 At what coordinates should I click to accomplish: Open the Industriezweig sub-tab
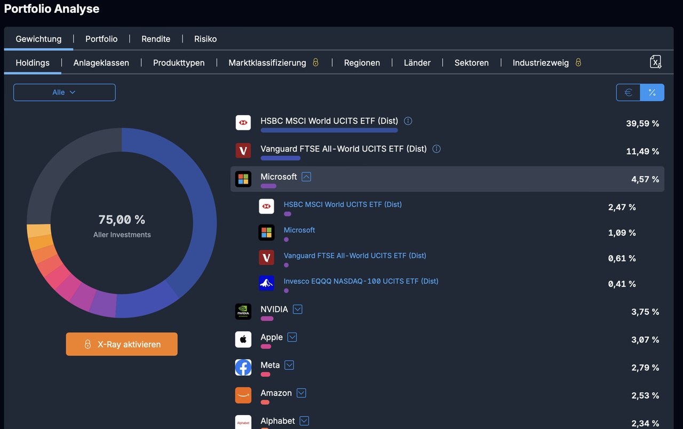pos(541,62)
